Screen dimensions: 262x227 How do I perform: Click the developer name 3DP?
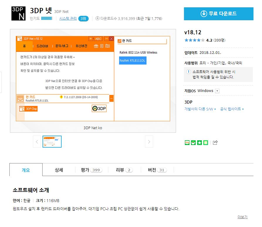[188, 102]
